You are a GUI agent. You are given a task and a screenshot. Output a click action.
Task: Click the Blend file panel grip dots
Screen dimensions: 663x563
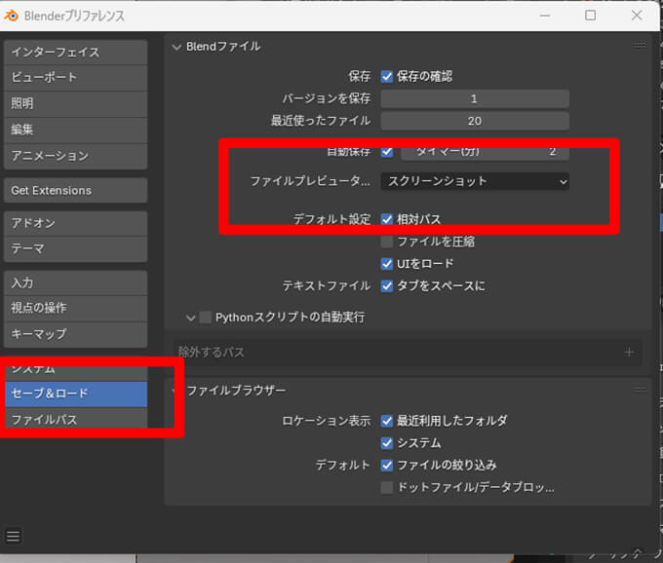pos(640,46)
